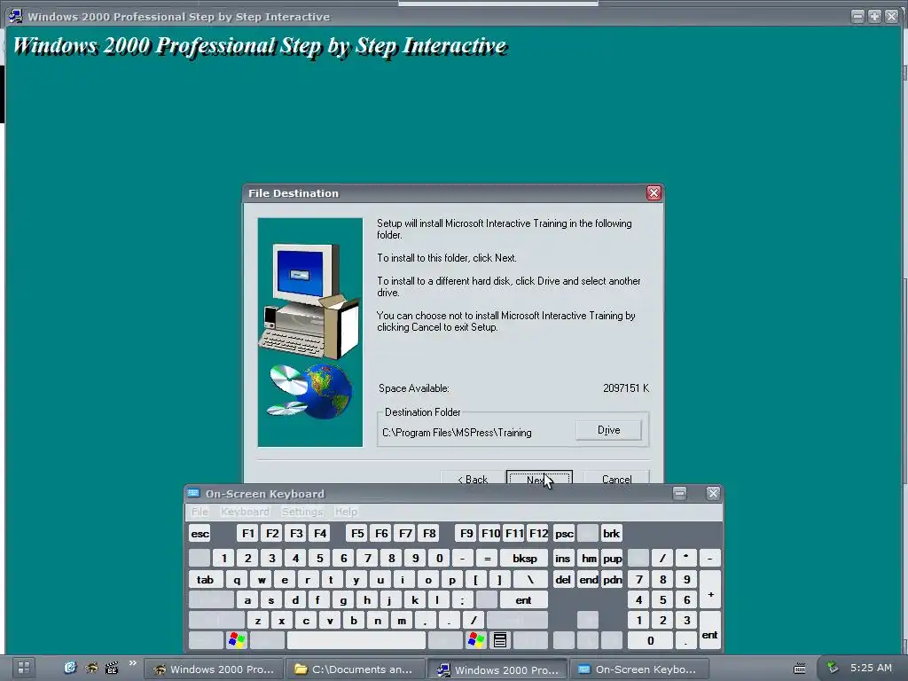Screen dimensions: 908x681
Task: Click the numpad plus key
Action: click(x=710, y=590)
